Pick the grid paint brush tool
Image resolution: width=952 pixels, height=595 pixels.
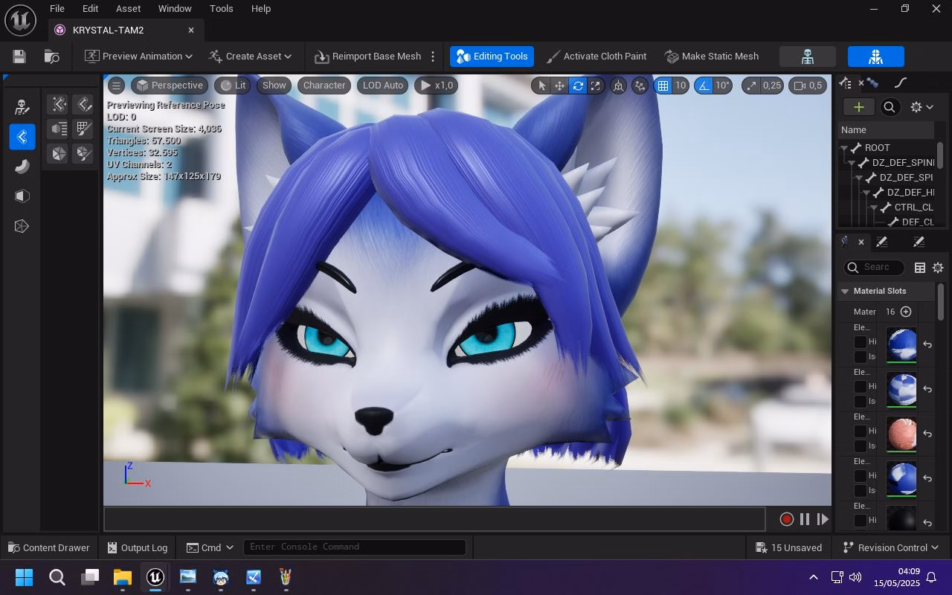83,129
